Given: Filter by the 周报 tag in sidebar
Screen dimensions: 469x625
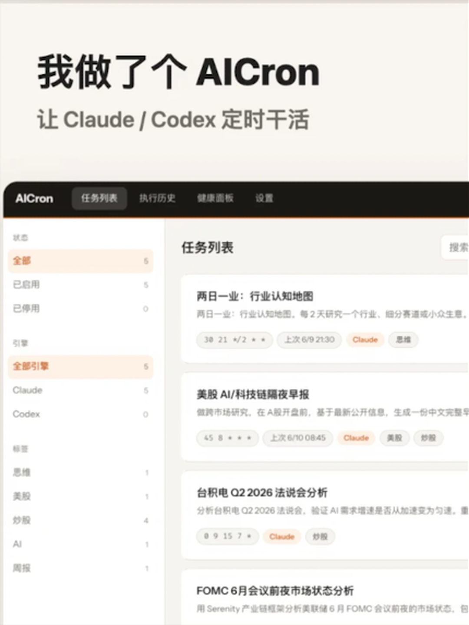Looking at the screenshot, I should coord(81,568).
